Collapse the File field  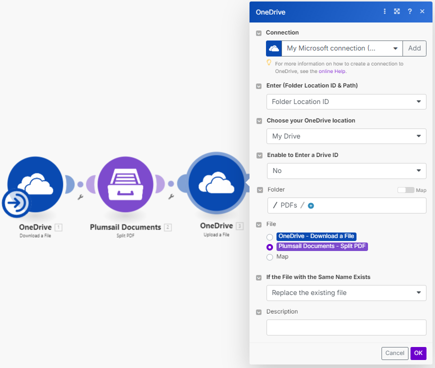tap(259, 224)
